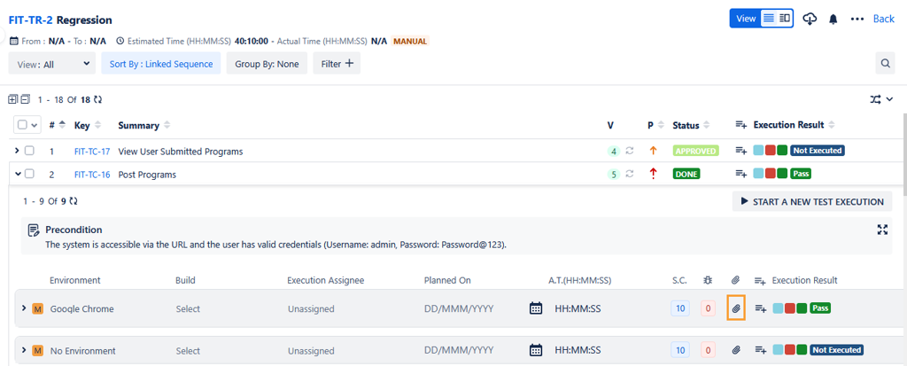Click Pass result for FIT-TC-16 row
The image size is (907, 366).
click(800, 174)
